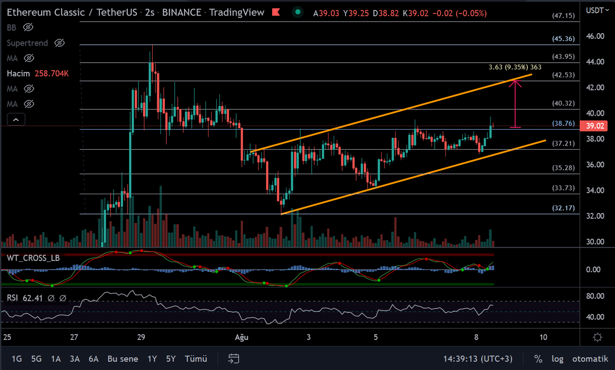Click the (42.53) level label
This screenshot has height=370, width=615.
click(563, 75)
